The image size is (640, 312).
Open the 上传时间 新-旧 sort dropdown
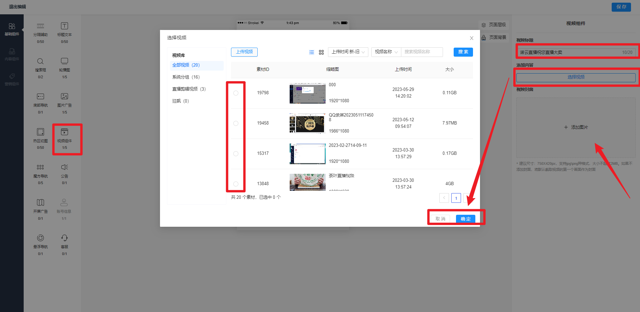pos(348,52)
